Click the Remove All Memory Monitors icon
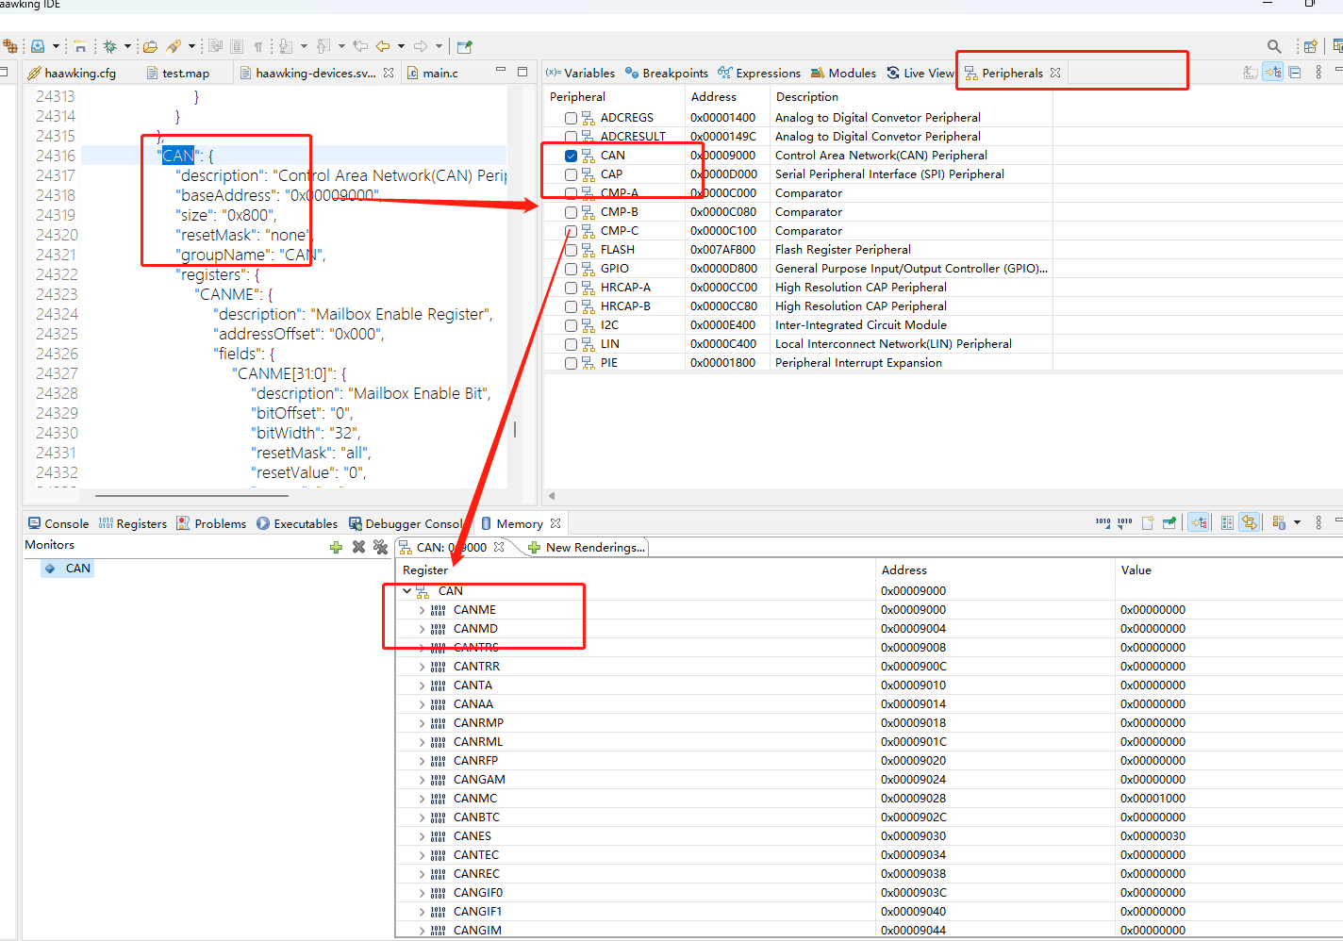This screenshot has width=1343, height=941. [x=380, y=547]
